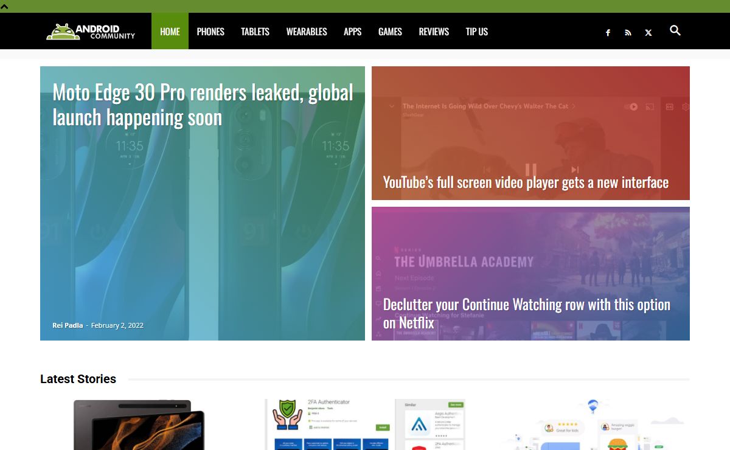The height and width of the screenshot is (450, 730).
Task: Read the Moto Edge 30 Pro renders article
Action: [203, 105]
